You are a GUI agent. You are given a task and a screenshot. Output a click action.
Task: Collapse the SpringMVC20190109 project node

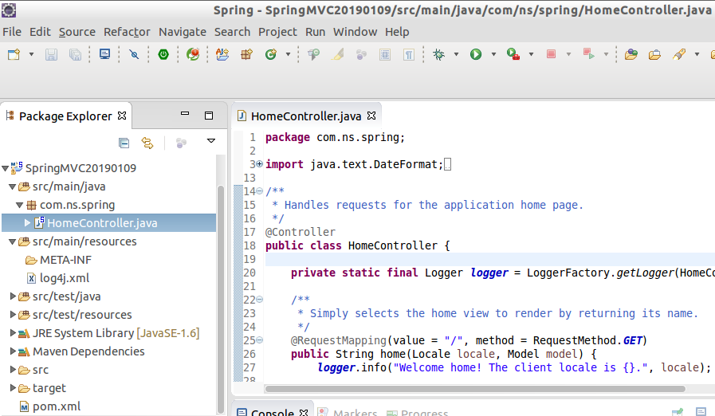pyautogui.click(x=6, y=169)
